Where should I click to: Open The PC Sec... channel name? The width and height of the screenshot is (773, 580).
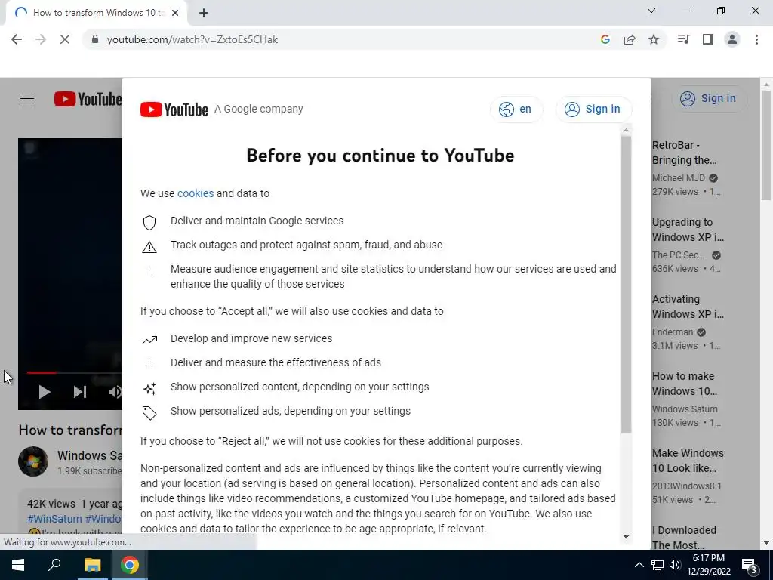tap(679, 255)
